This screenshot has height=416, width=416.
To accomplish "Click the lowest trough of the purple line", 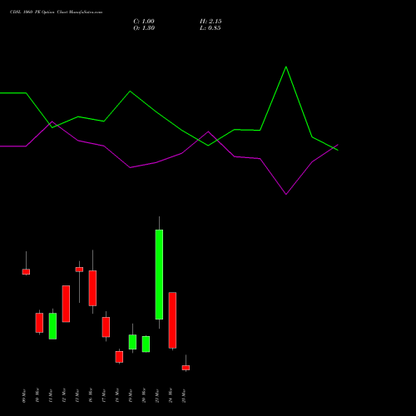I will (286, 194).
